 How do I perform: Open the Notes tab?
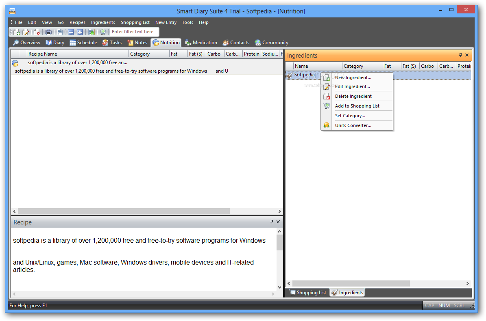pyautogui.click(x=137, y=43)
